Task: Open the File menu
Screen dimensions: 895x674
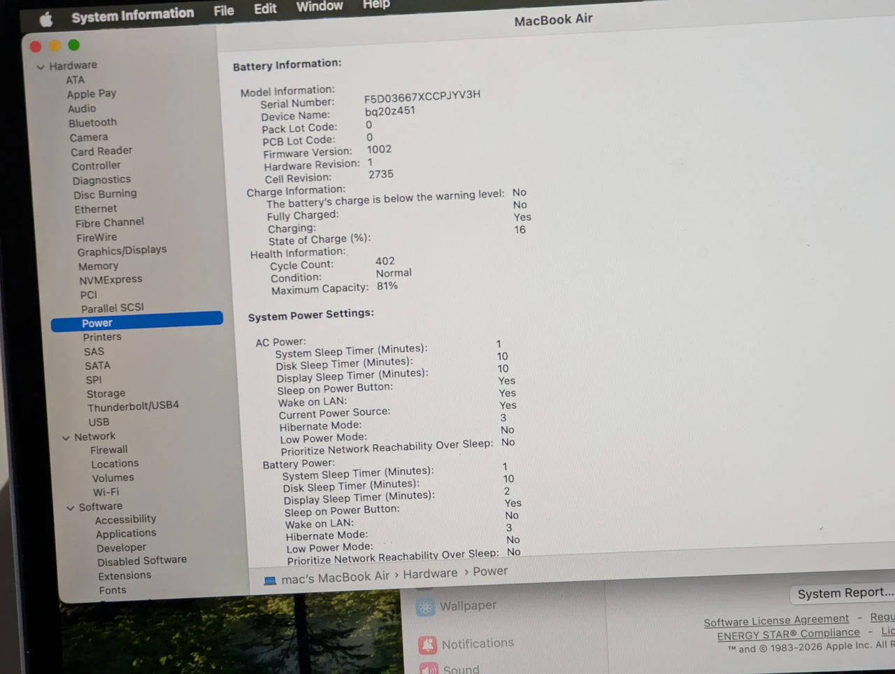Action: 224,10
